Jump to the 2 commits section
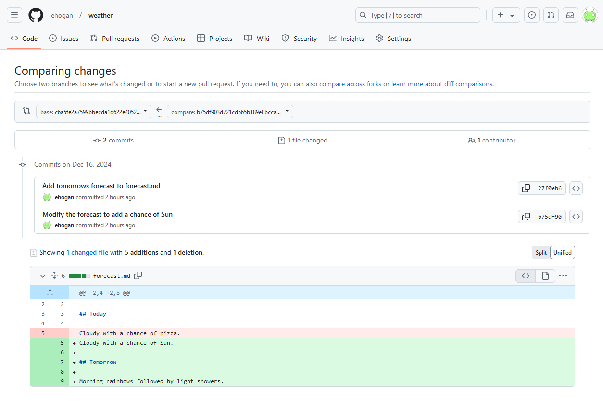Image resolution: width=603 pixels, height=401 pixels. click(113, 140)
